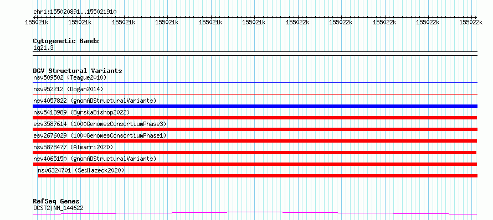493x220 pixels.
Task: Click the 1q21.3 cytogenetic band bar
Action: [255, 54]
